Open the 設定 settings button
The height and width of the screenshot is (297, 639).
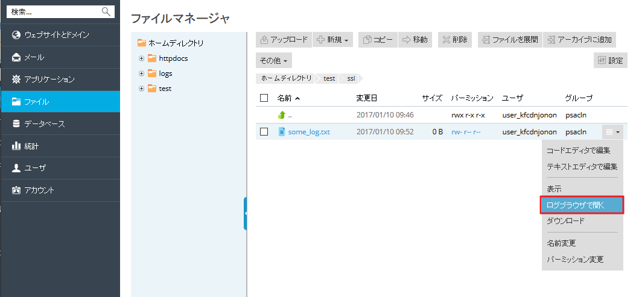point(611,61)
